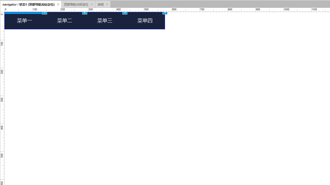
Task: Click the horizontal ruler at the 1000 mark
Action: [283, 10]
